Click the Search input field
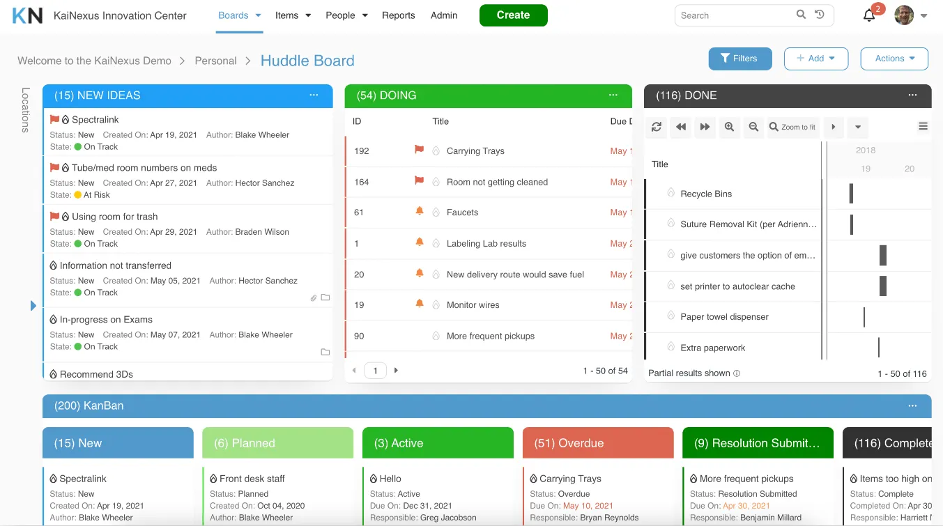 point(735,15)
